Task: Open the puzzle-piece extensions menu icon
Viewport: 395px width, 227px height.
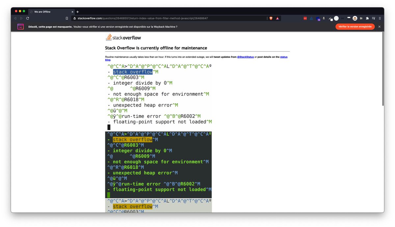Action: pos(367,18)
